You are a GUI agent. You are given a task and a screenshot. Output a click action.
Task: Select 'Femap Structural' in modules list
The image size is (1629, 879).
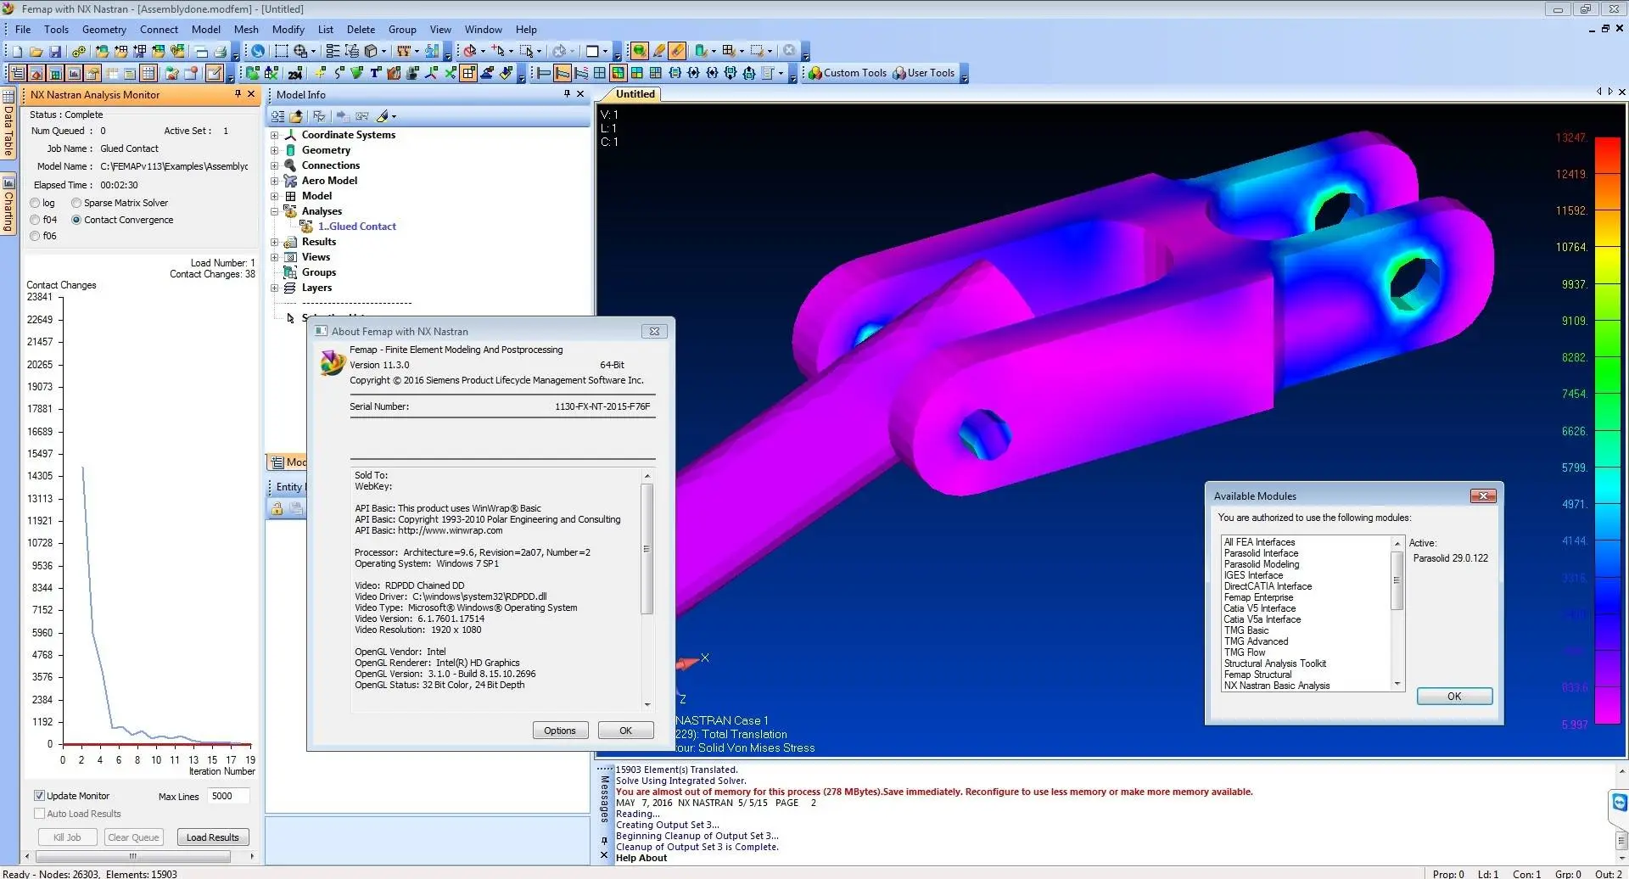click(x=1257, y=675)
